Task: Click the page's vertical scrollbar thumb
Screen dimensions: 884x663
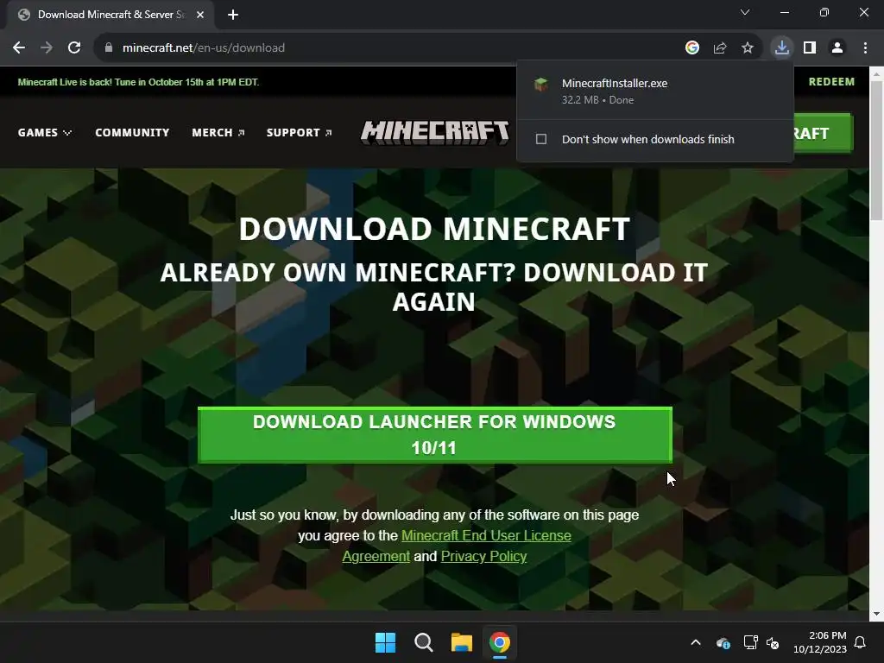Action: click(x=876, y=150)
